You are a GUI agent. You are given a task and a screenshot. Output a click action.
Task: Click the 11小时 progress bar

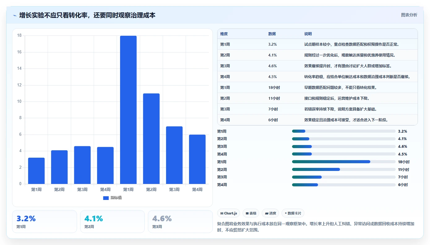tap(344, 169)
